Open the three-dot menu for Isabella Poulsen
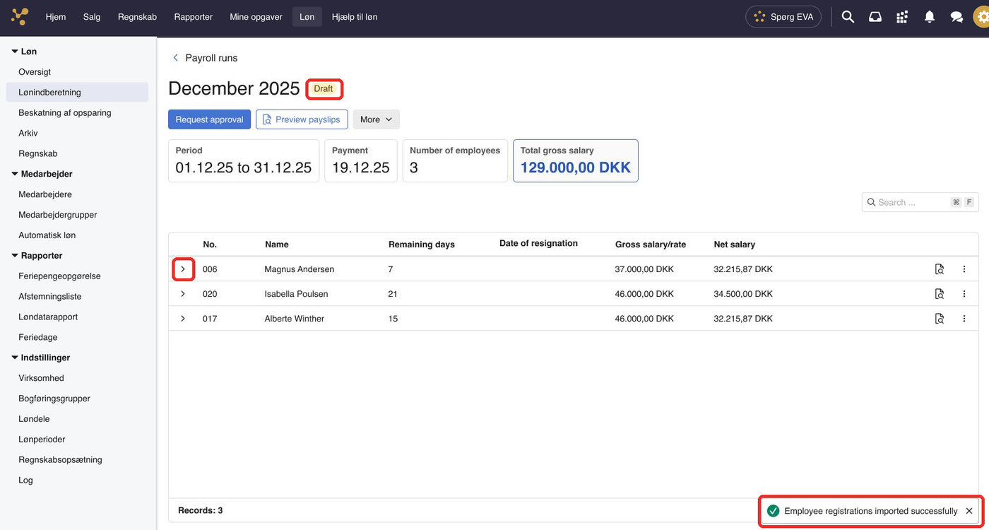 coord(964,294)
